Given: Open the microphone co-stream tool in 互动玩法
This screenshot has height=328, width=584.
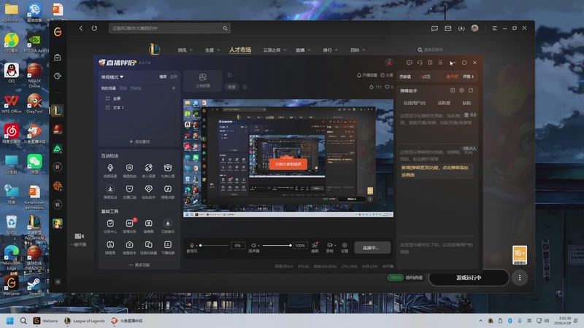Looking at the screenshot, I should tap(110, 170).
